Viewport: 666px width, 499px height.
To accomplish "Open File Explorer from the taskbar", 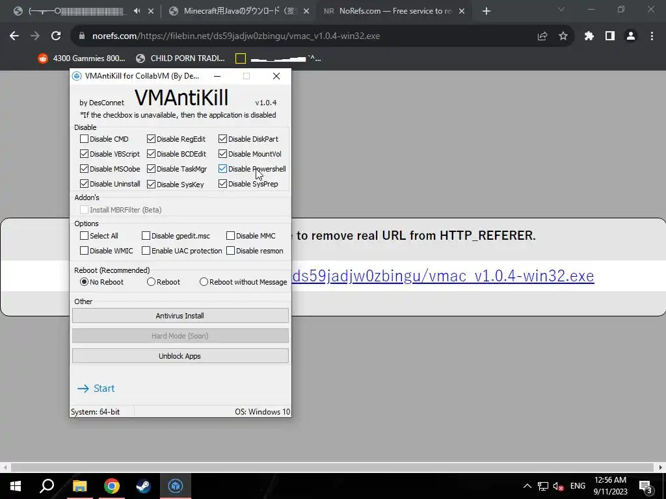I will [x=80, y=486].
